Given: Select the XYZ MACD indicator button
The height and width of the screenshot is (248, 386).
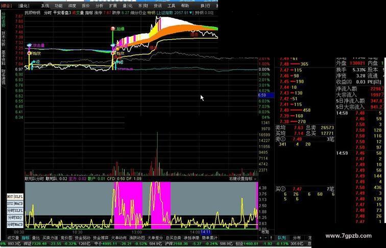Looking at the screenshot, I should (x=15, y=204).
